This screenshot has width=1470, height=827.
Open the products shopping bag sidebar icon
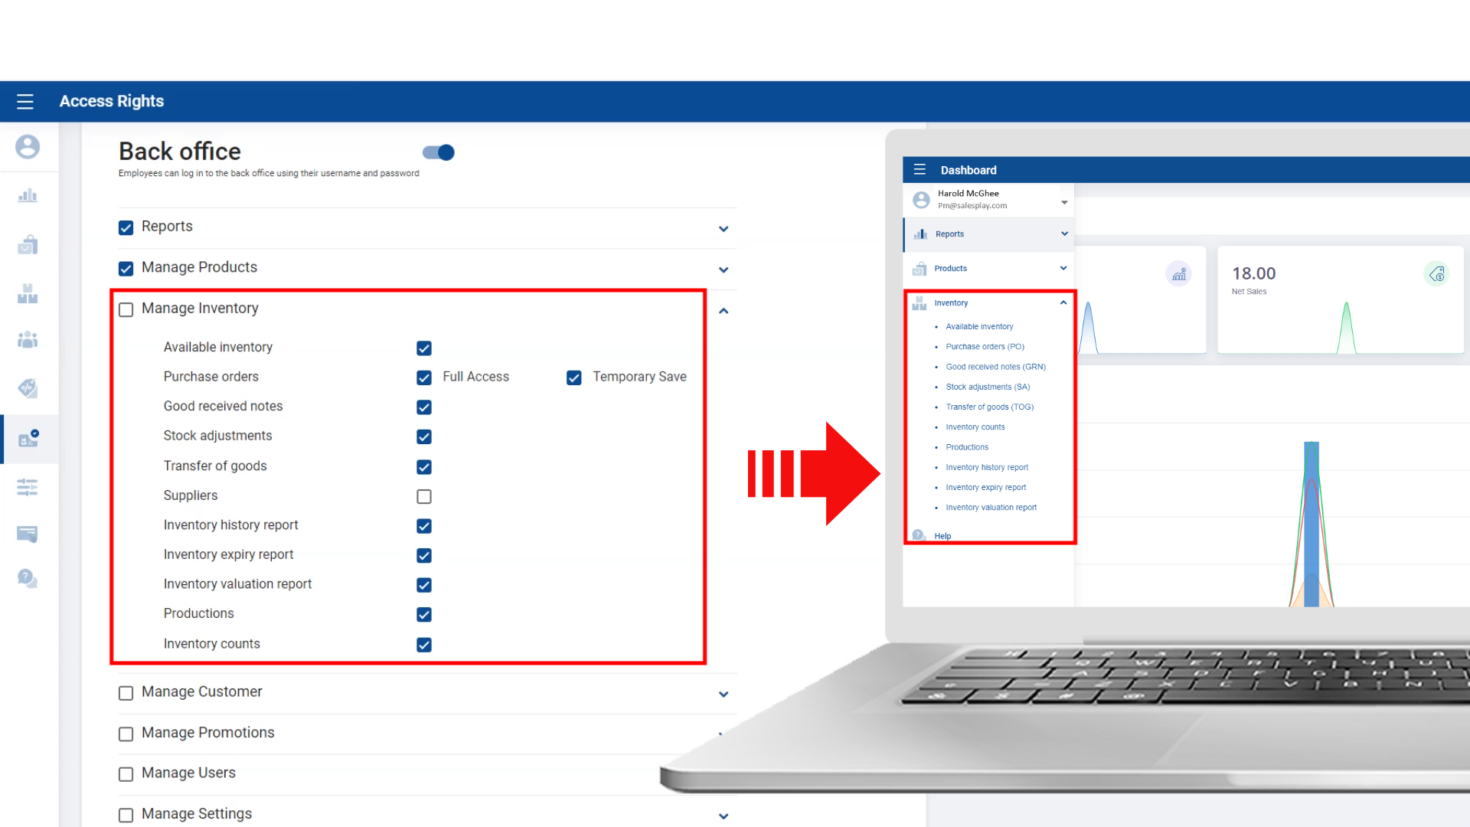[x=28, y=245]
